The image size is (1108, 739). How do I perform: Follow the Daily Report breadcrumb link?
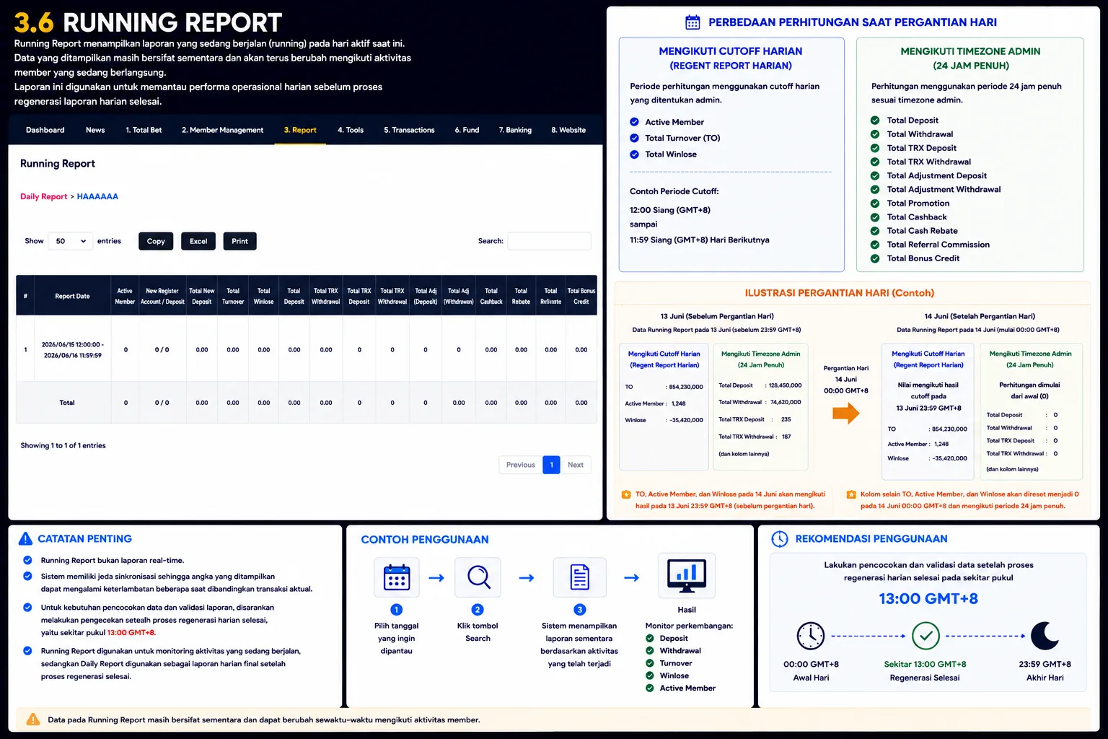point(43,196)
